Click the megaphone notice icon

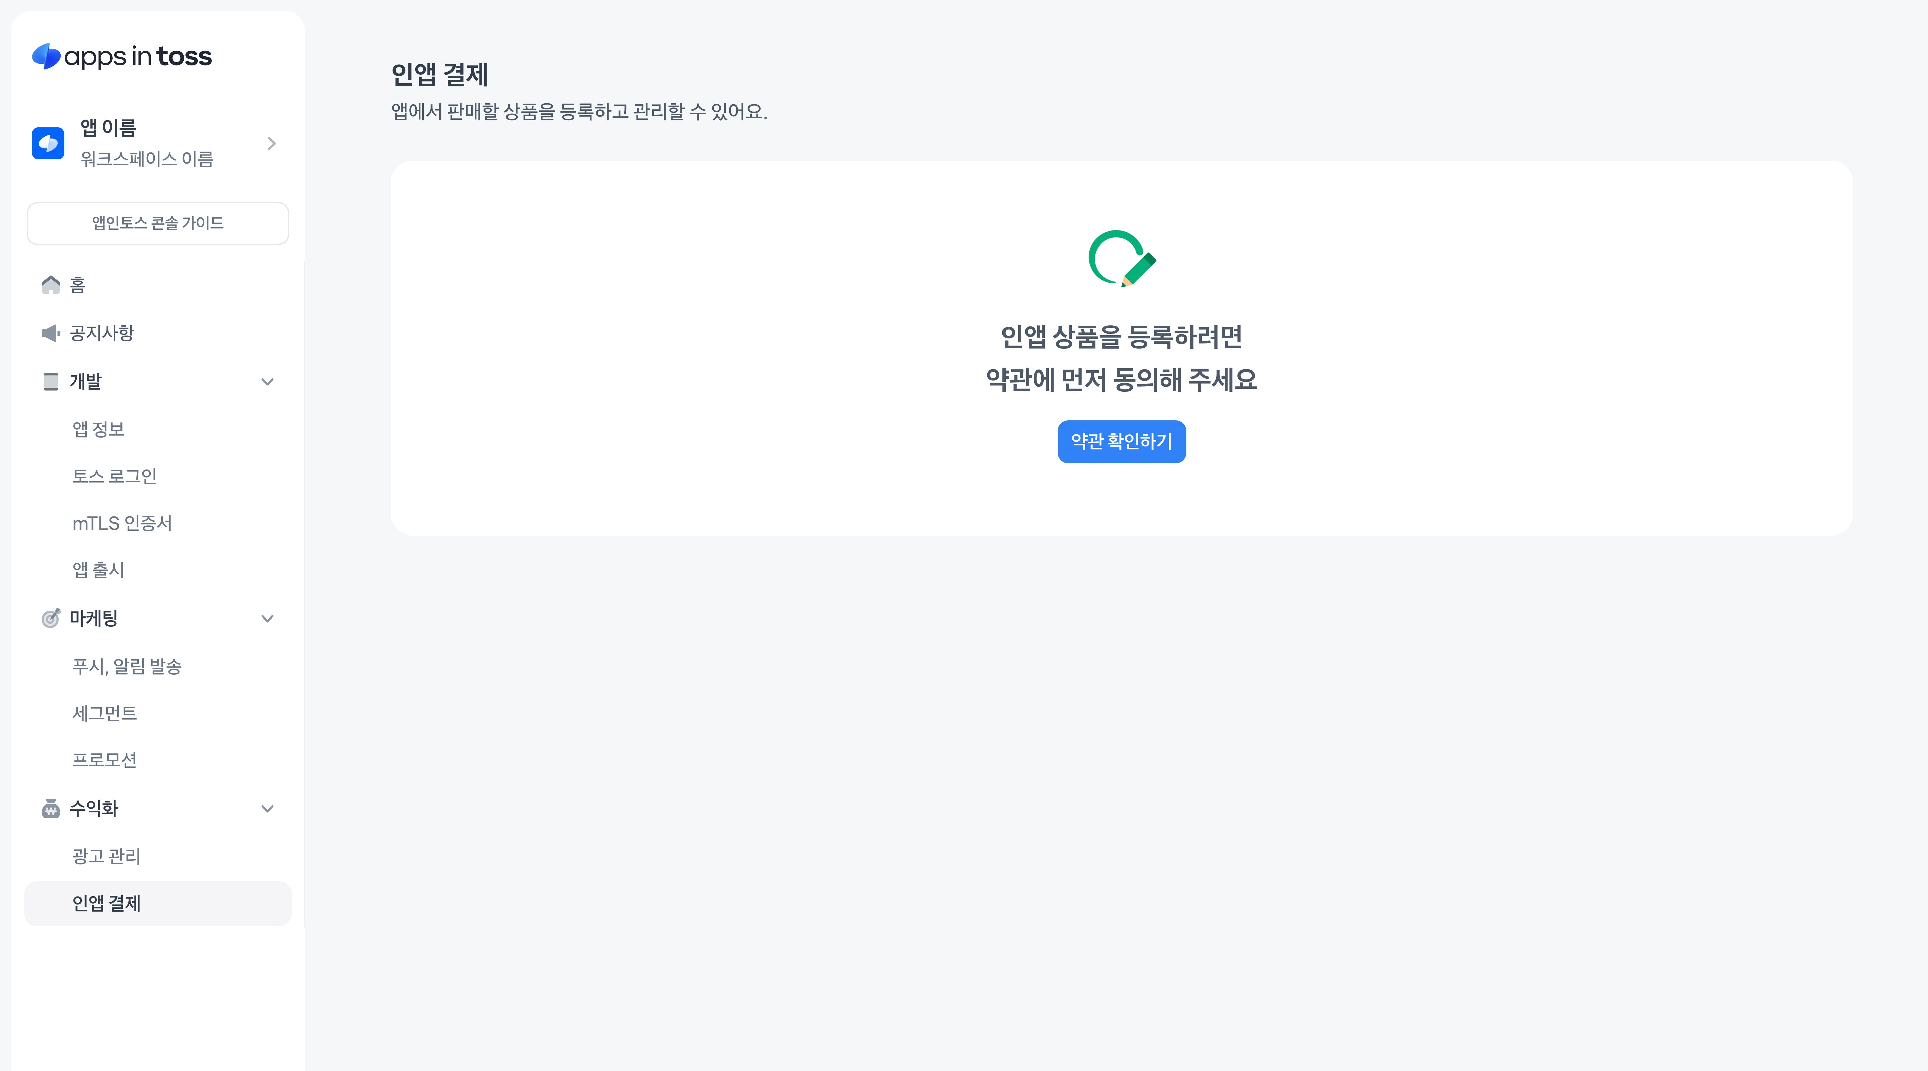50,332
